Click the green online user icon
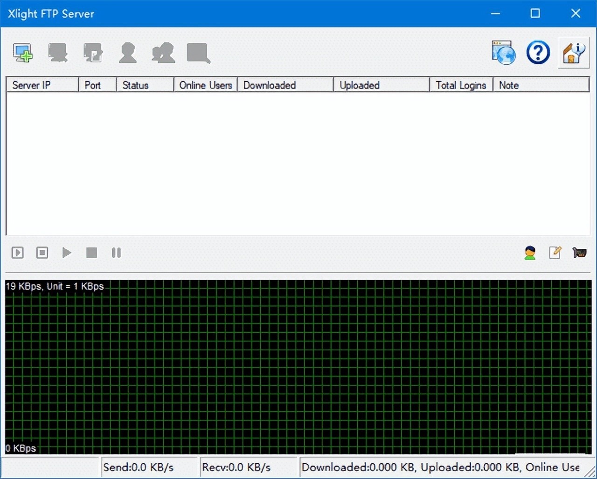 pyautogui.click(x=530, y=253)
